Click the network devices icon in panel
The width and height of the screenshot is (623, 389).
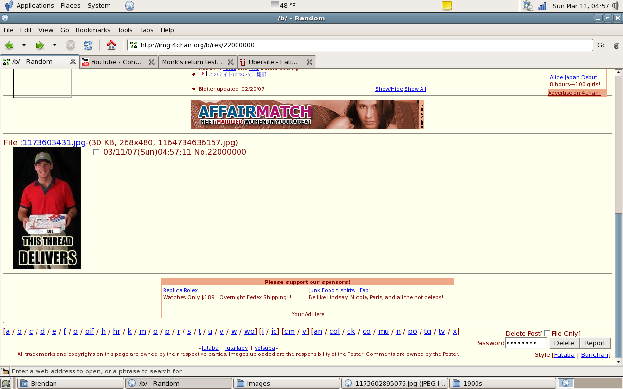point(528,6)
